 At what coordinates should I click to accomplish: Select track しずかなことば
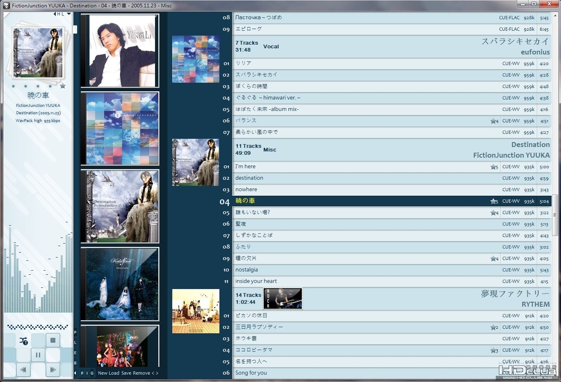[391, 235]
